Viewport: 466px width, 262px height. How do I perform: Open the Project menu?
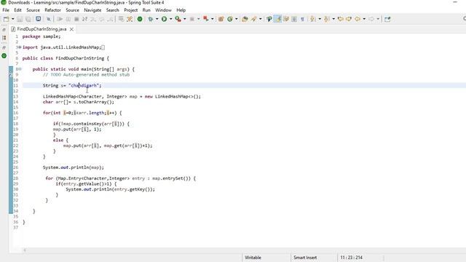[131, 10]
